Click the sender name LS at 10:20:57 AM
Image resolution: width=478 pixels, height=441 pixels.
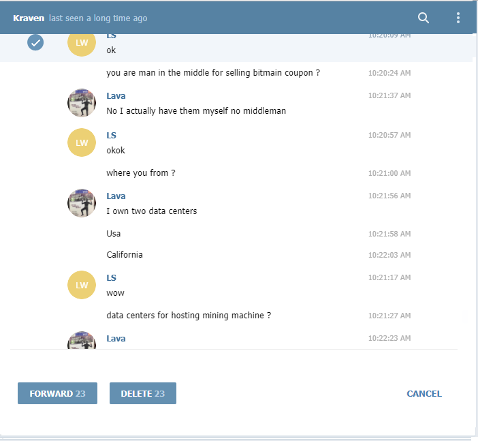[111, 135]
